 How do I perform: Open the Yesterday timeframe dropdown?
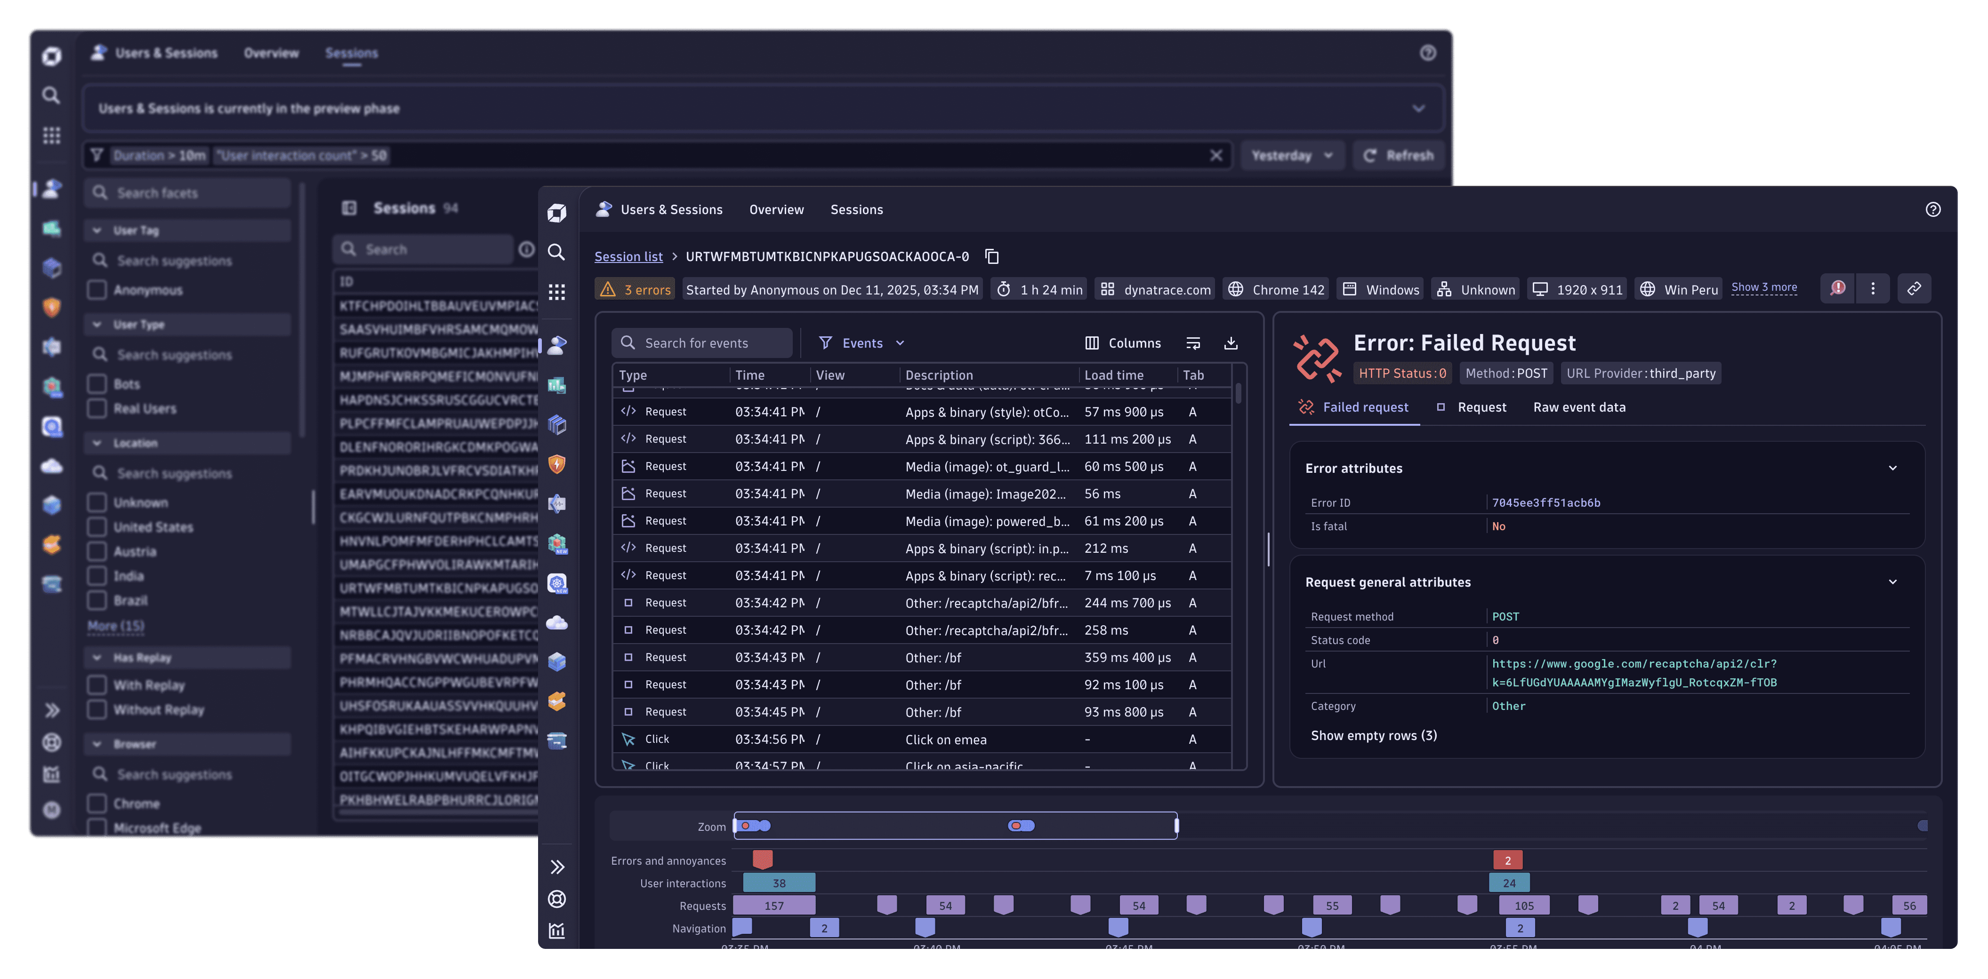(1292, 155)
